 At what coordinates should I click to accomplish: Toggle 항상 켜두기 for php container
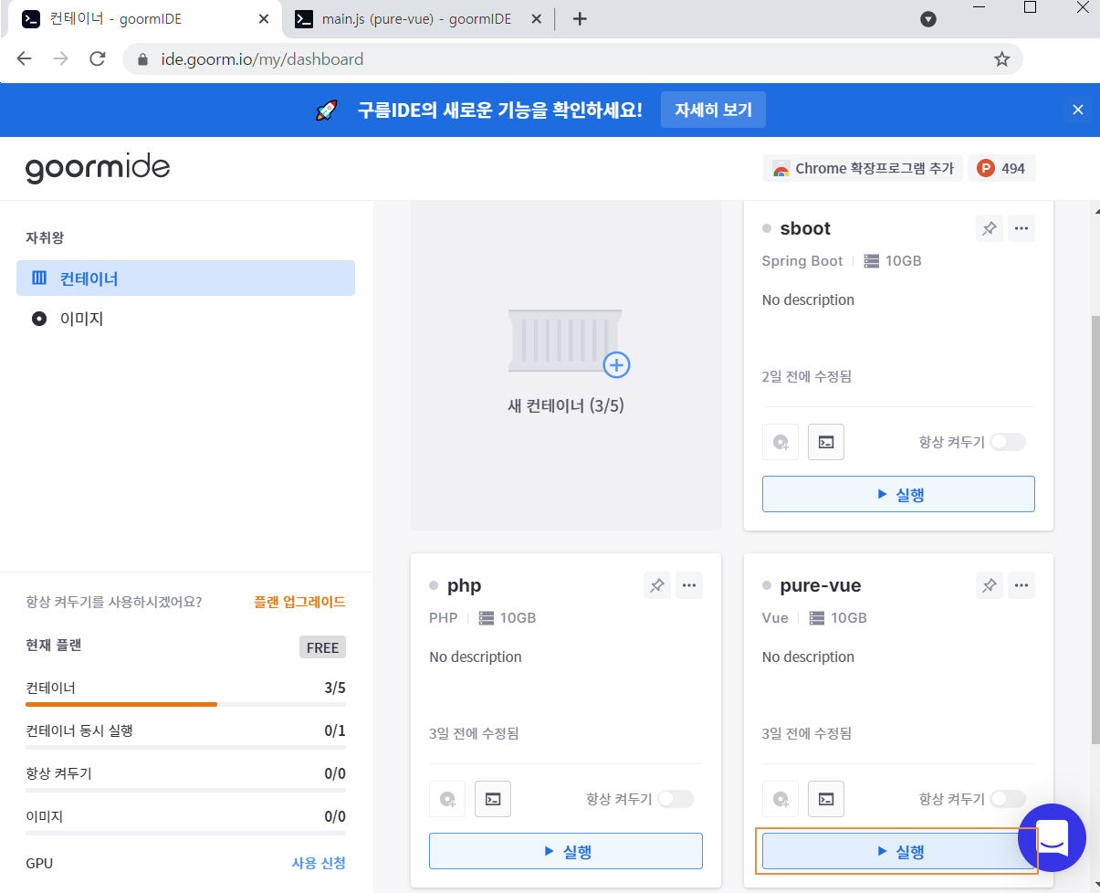676,799
